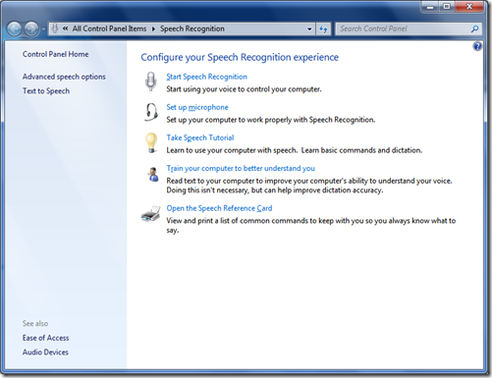Click the Back navigation arrow button
492x378 pixels.
(x=15, y=29)
